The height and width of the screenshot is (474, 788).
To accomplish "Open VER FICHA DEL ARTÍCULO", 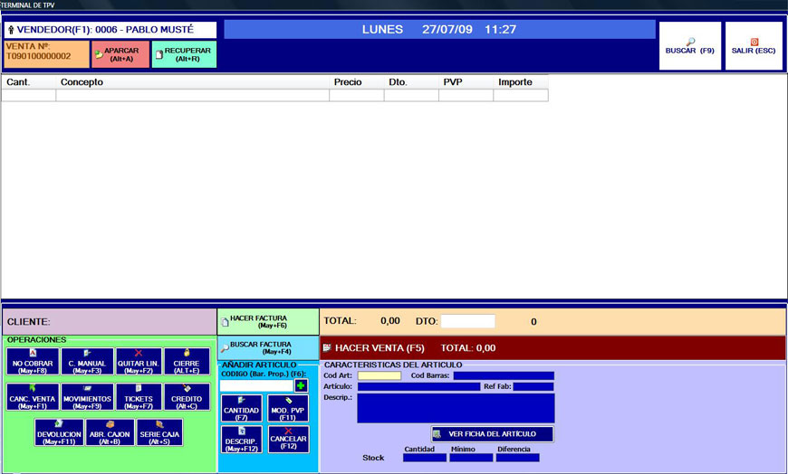I will tap(492, 434).
